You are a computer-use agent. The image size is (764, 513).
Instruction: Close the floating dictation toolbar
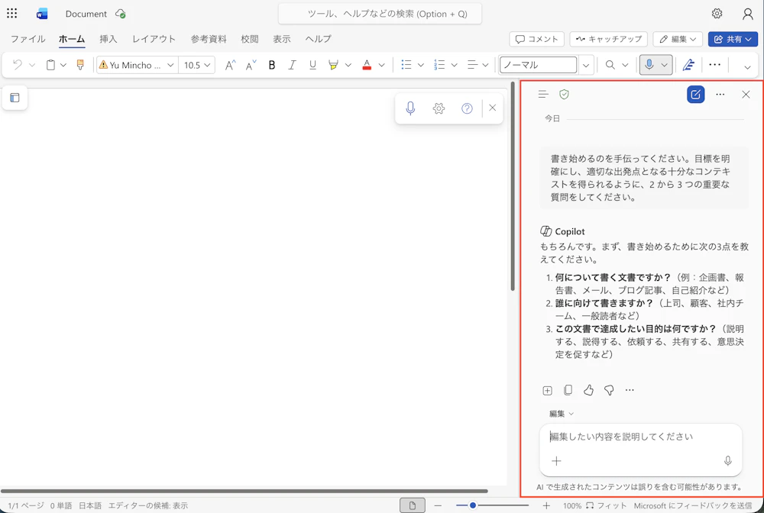point(493,108)
